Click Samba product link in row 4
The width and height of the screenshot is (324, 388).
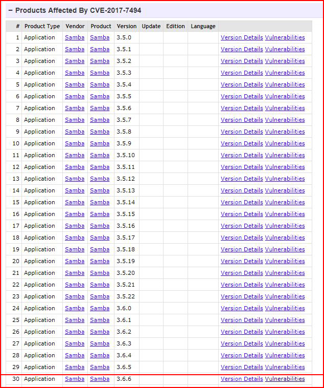tap(100, 73)
